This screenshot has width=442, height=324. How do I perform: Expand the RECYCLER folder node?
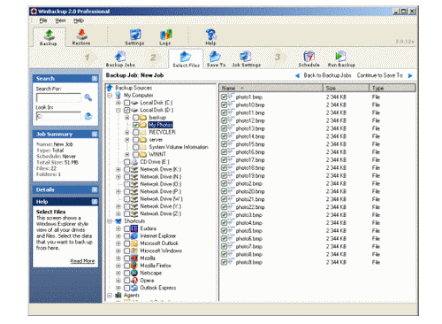click(x=127, y=132)
